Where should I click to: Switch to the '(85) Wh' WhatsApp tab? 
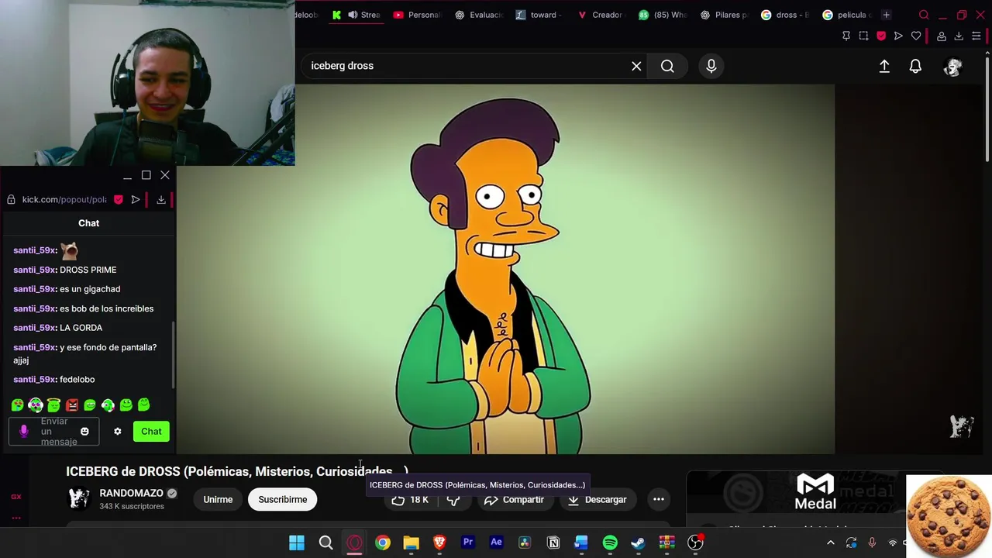[x=663, y=15]
